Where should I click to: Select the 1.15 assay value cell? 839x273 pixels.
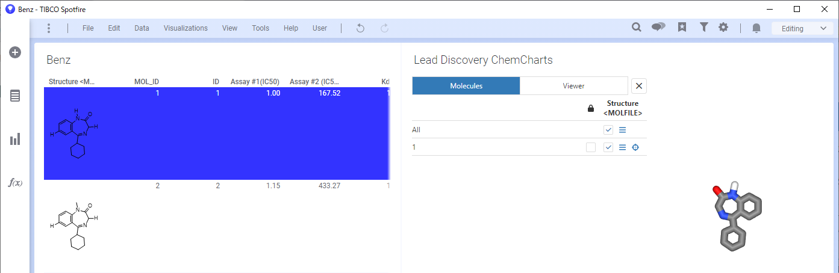coord(273,186)
